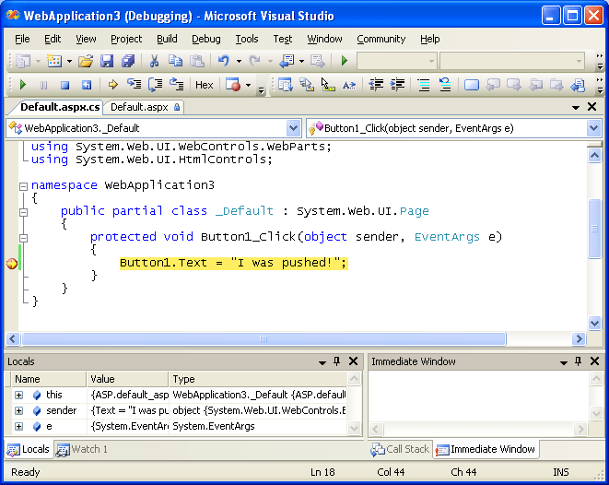
Task: Click the Add New Item toolbar icon
Action: pos(54,61)
